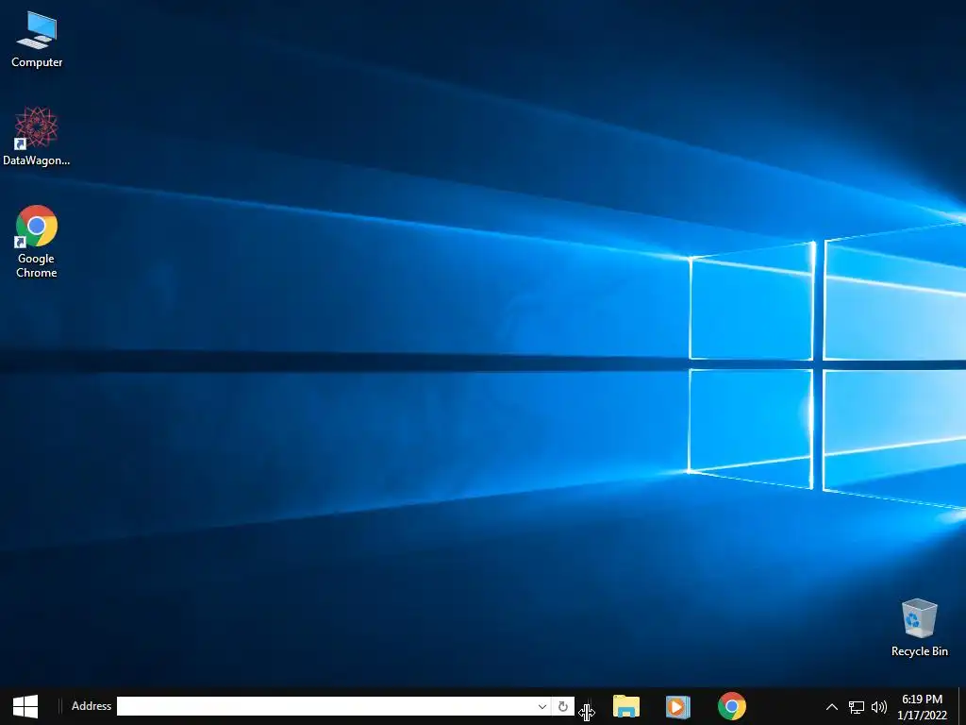966x725 pixels.
Task: Click the Address bar refresh button
Action: pos(562,706)
